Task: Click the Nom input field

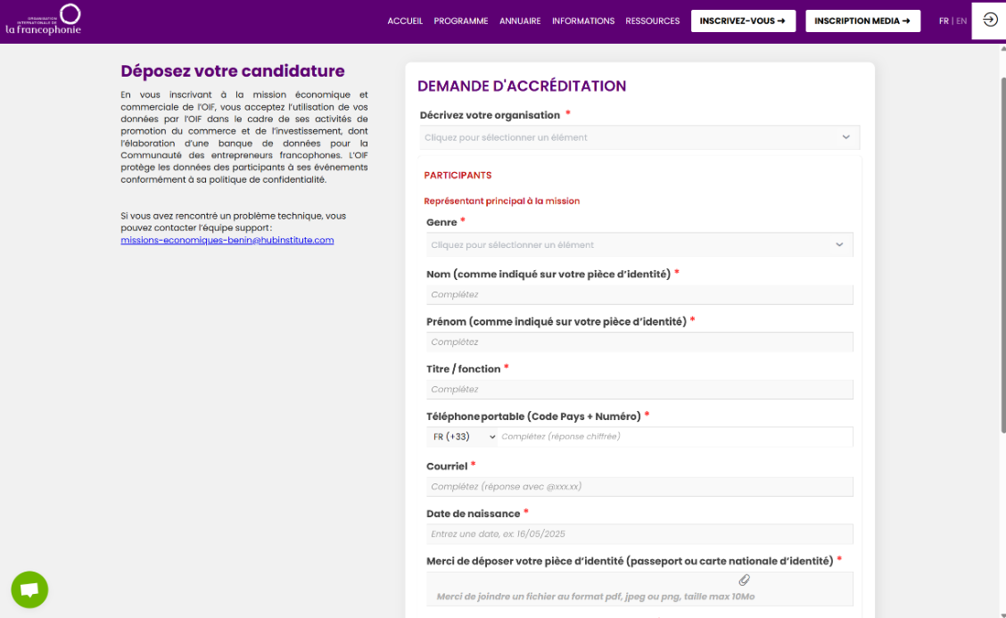Action: [x=639, y=294]
